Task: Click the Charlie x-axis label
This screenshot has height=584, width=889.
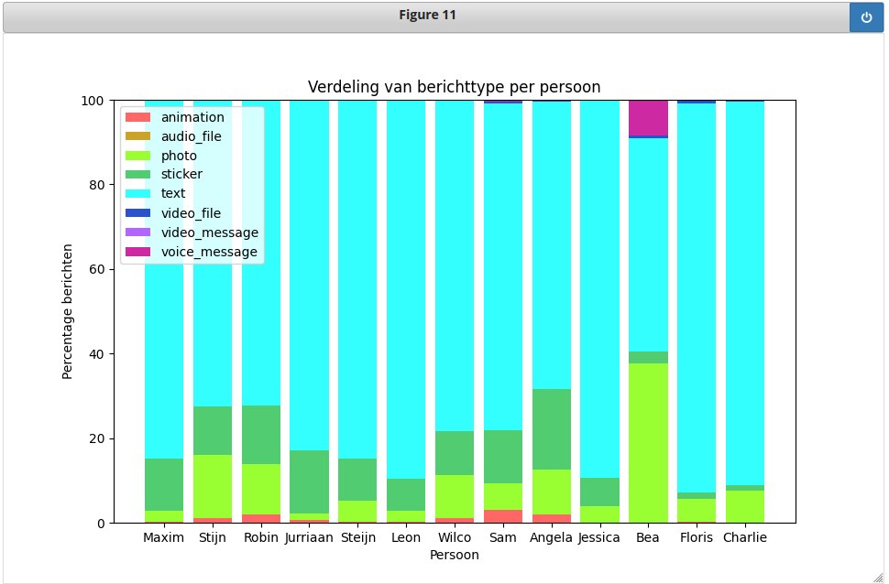Action: [744, 537]
